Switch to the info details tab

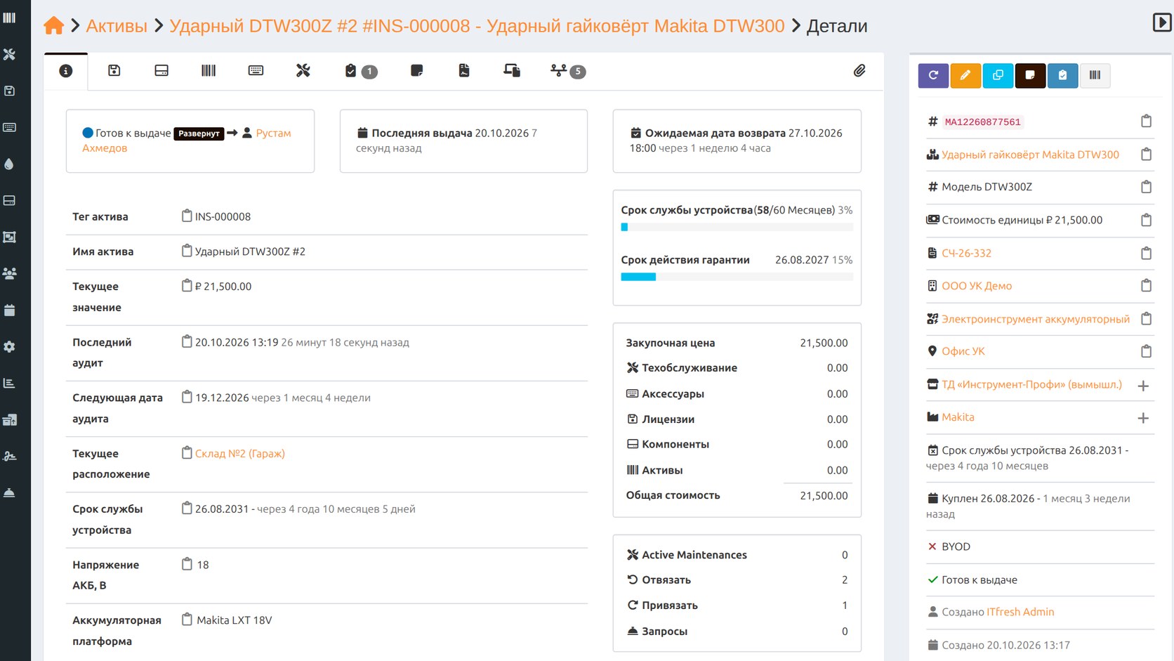tap(66, 71)
